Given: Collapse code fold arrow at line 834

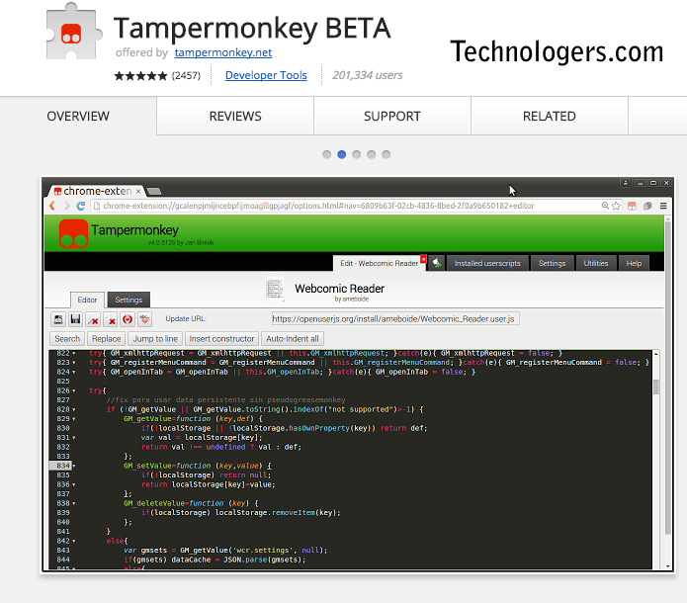Looking at the screenshot, I should (73, 467).
